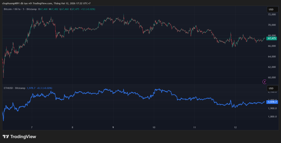The height and width of the screenshot is (143, 281).
Task: Click the 1,800 level on ETH scale
Action: pos(271,117)
